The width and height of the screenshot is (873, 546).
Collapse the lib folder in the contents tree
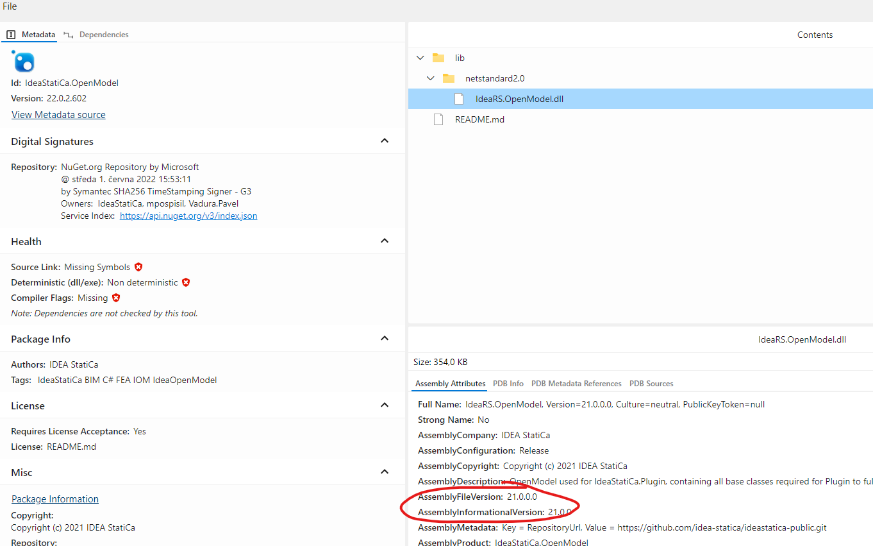coord(420,58)
